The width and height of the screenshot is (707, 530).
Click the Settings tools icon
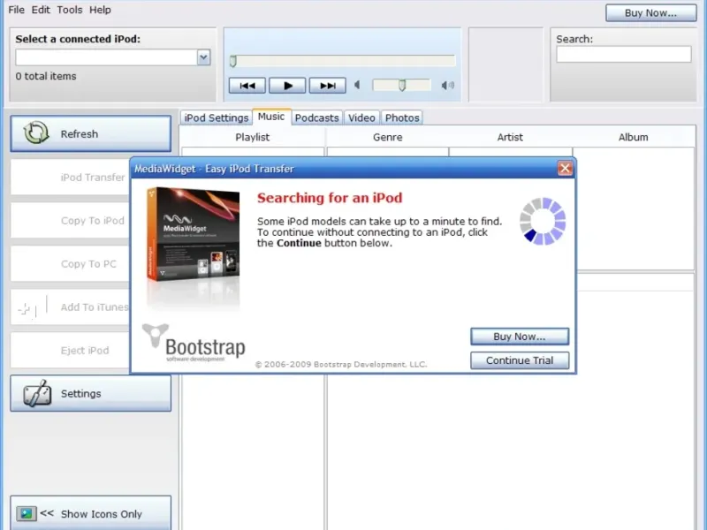(x=37, y=393)
